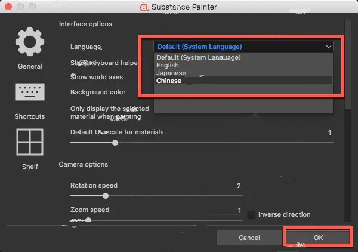Open General settings gear icon
The width and height of the screenshot is (358, 252).
point(29,43)
